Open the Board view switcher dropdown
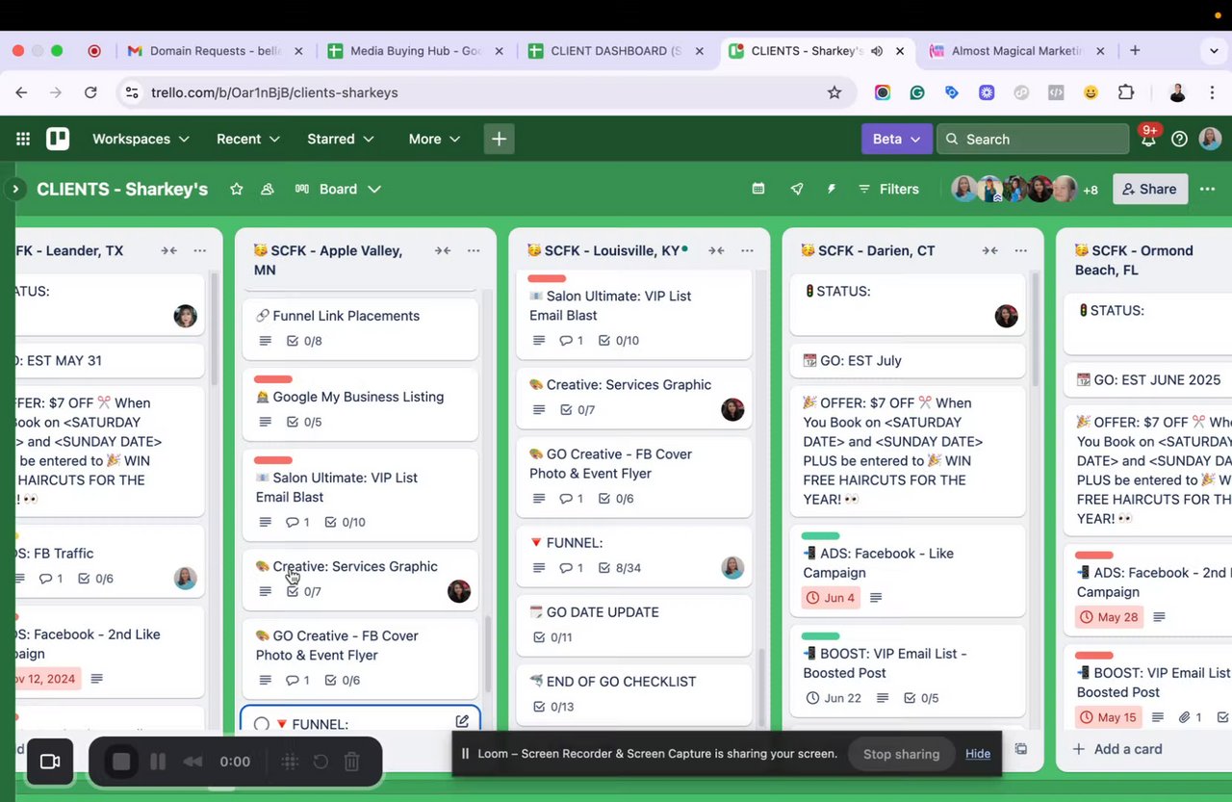 click(x=338, y=189)
